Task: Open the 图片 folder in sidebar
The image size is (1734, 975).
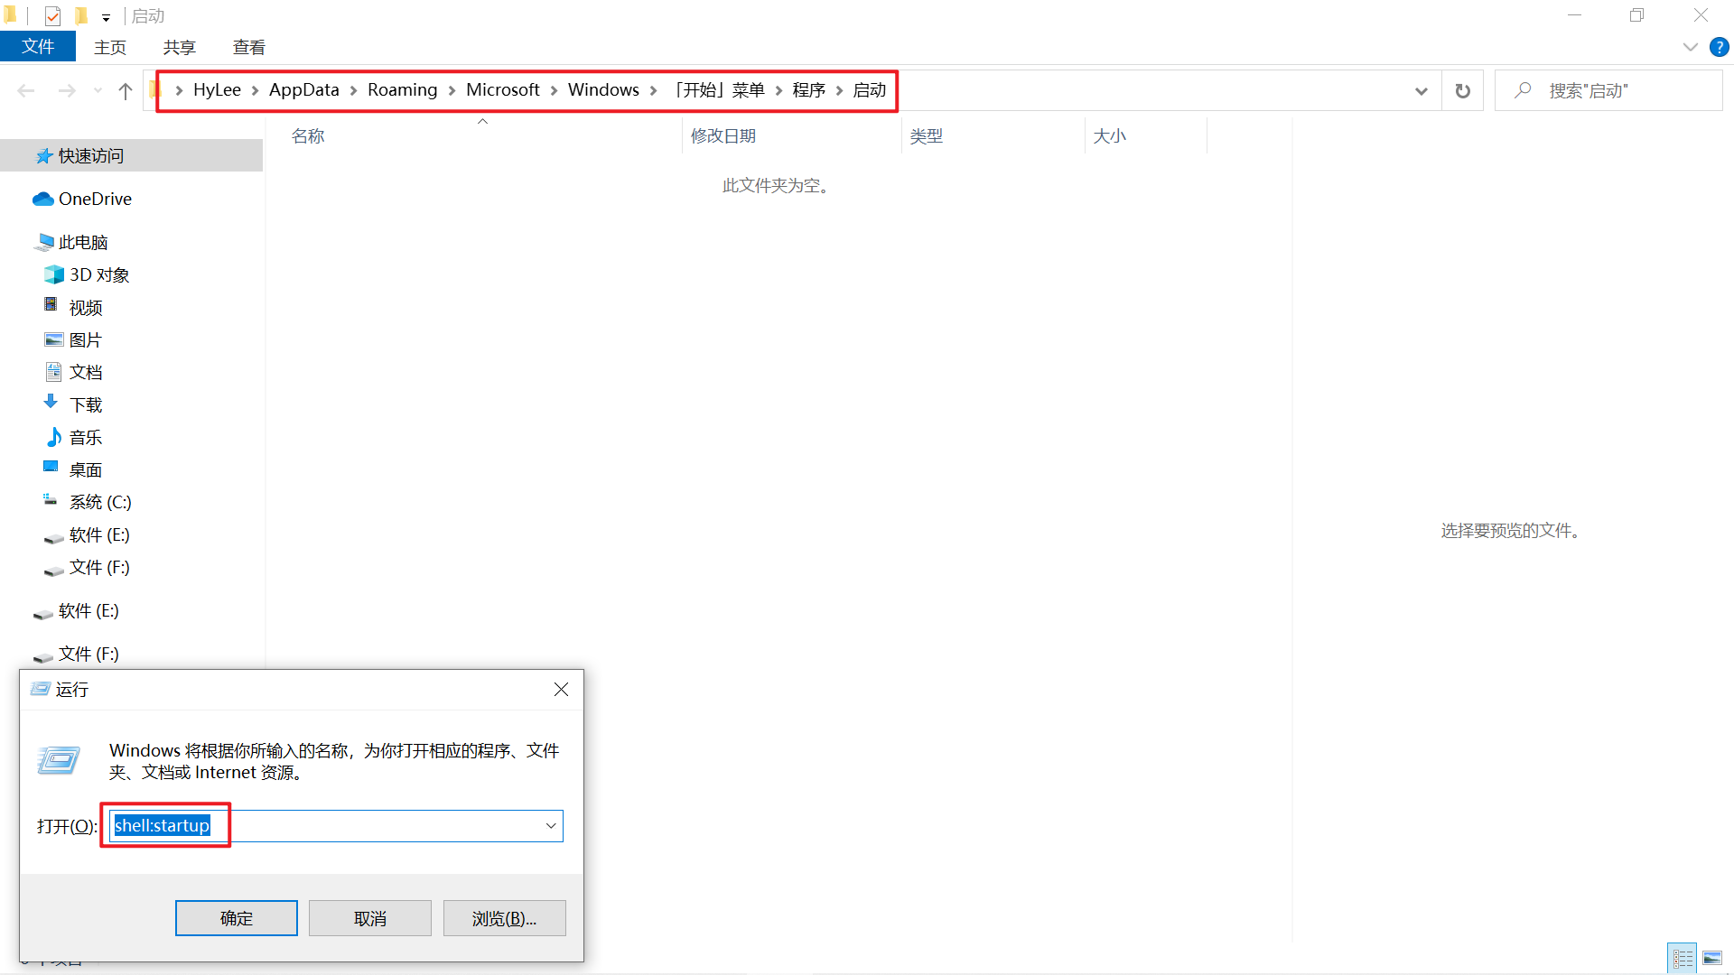Action: 86,339
